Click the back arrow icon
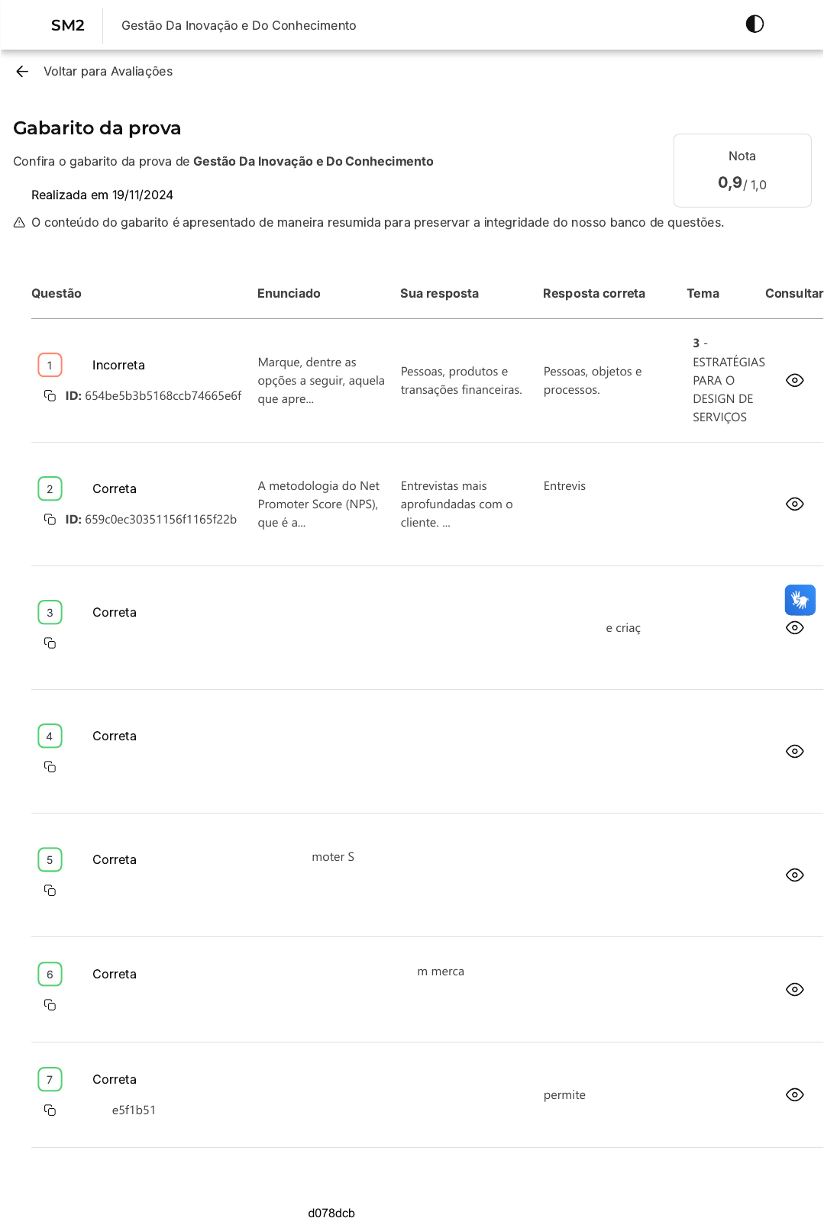The height and width of the screenshot is (1218, 824). pyautogui.click(x=22, y=72)
